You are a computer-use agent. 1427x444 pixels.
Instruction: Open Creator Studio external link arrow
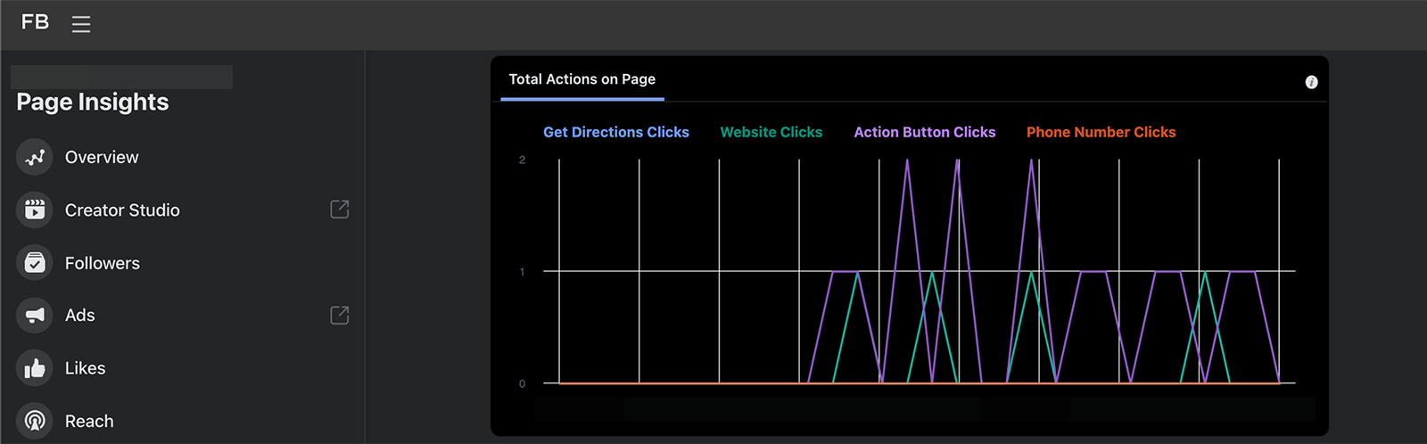coord(340,210)
